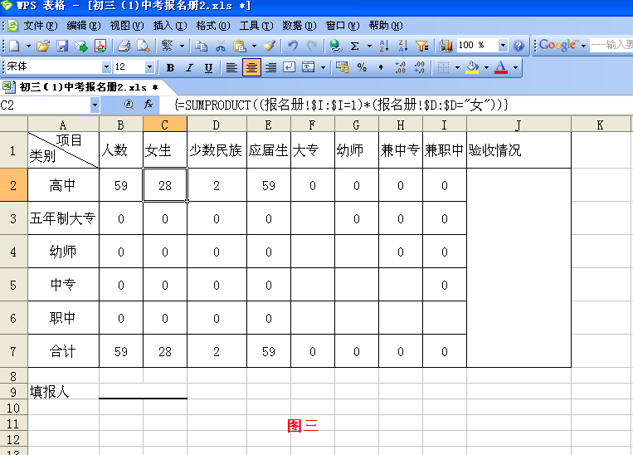This screenshot has width=633, height=455.
Task: Click the AutoSum sigma icon
Action: tap(355, 46)
